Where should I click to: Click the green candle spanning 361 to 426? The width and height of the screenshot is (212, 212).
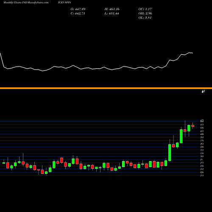click(181, 136)
